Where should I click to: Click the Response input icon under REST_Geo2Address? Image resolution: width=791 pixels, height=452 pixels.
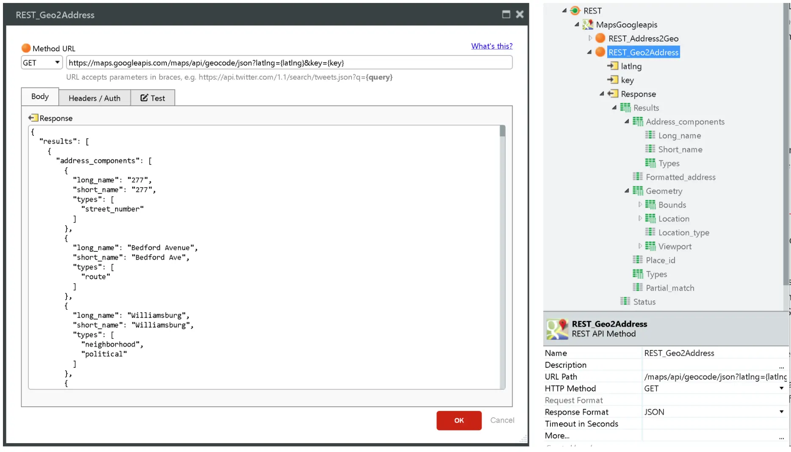click(612, 94)
